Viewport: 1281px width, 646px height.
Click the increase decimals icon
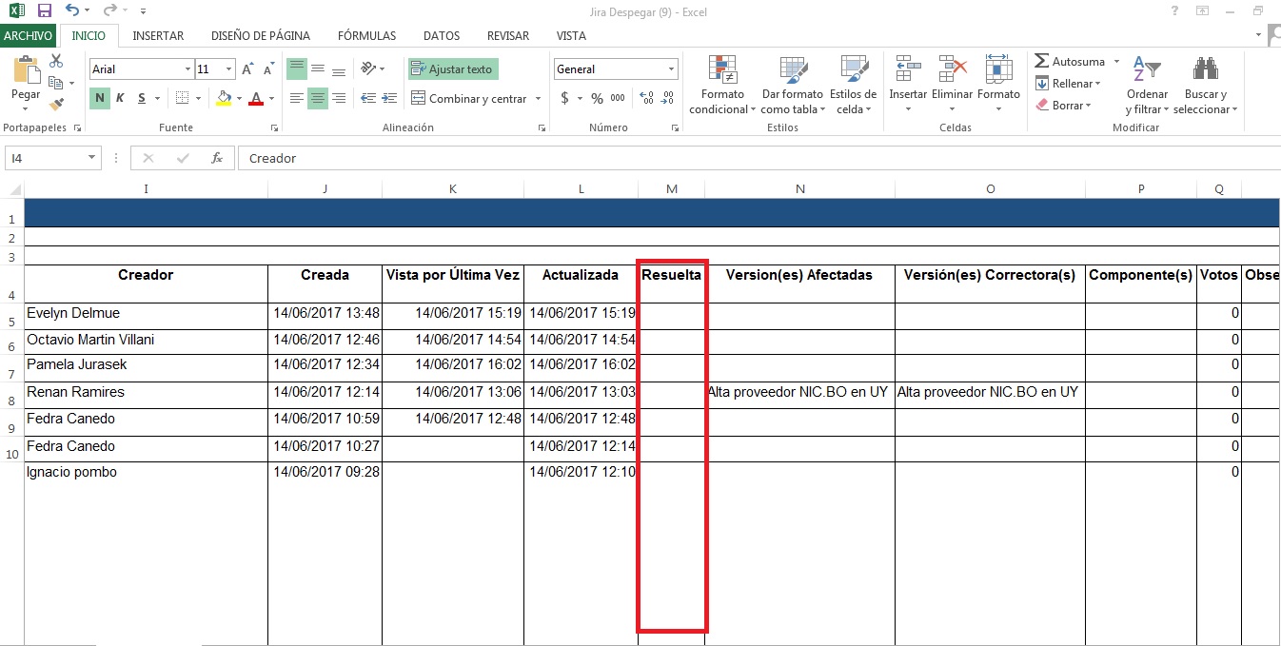pos(647,98)
